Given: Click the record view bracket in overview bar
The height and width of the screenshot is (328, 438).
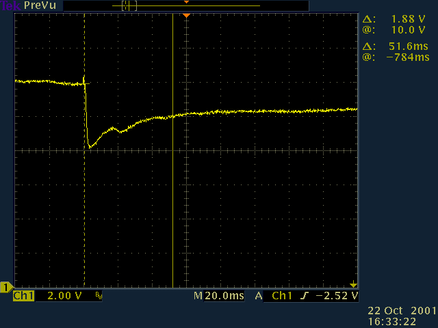Looking at the screenshot, I should [x=129, y=5].
